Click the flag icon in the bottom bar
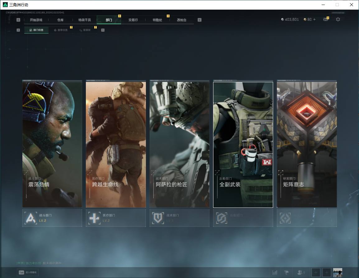This screenshot has height=278, width=359. click(x=287, y=272)
